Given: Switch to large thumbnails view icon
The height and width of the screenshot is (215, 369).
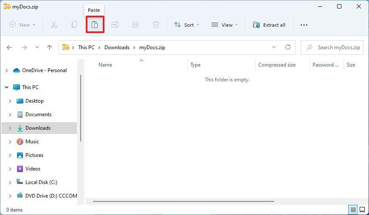Looking at the screenshot, I should (362, 209).
